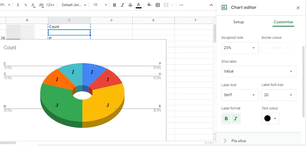This screenshot has width=306, height=146.
Task: Open Doughnut hole 25% dropdown
Action: click(x=240, y=48)
